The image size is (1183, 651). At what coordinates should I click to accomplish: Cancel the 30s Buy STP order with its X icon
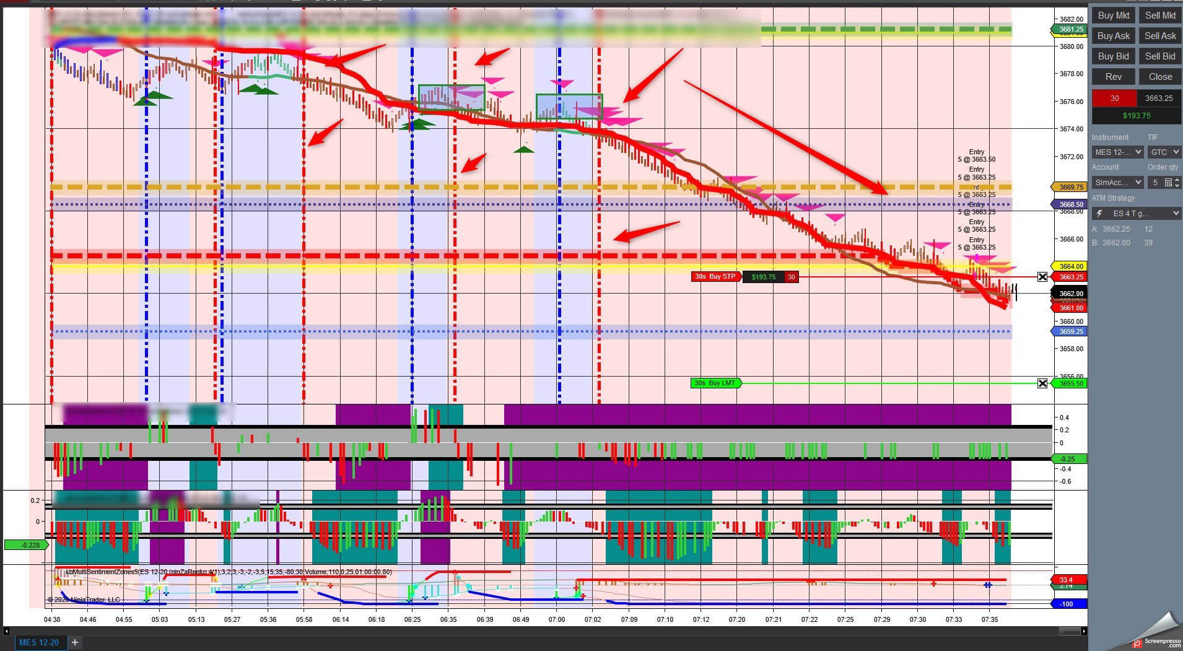coord(1042,277)
